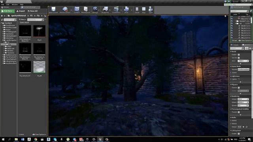Click the Eject toolbar button
Viewport: 253px width, 142px height.
pos(151,10)
